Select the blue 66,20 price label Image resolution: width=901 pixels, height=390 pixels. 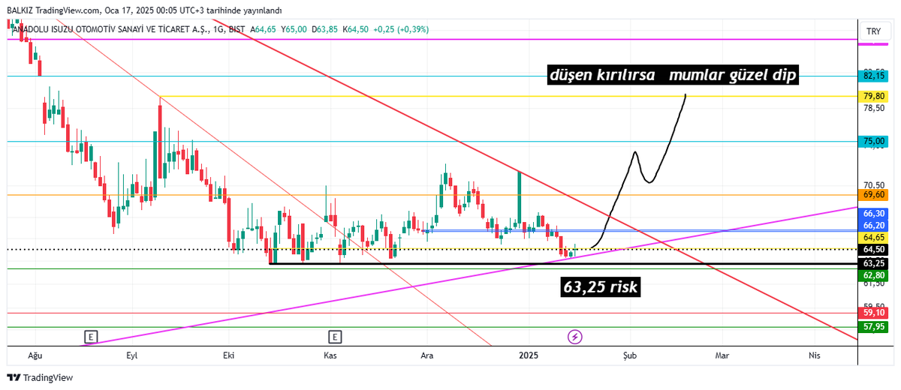873,225
